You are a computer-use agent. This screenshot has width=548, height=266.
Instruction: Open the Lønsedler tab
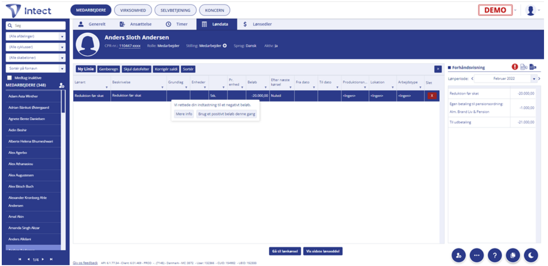point(258,24)
